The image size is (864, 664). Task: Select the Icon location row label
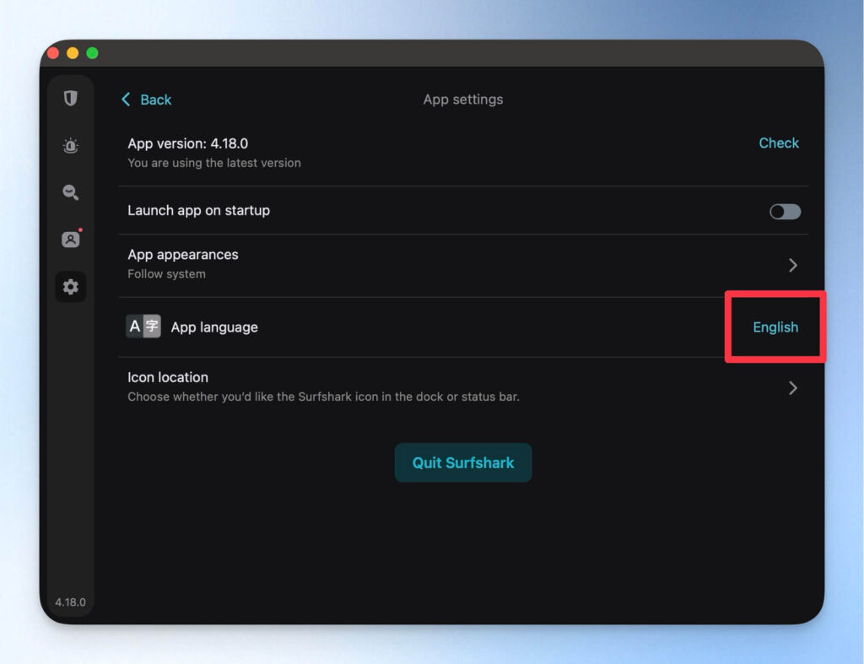(x=168, y=377)
